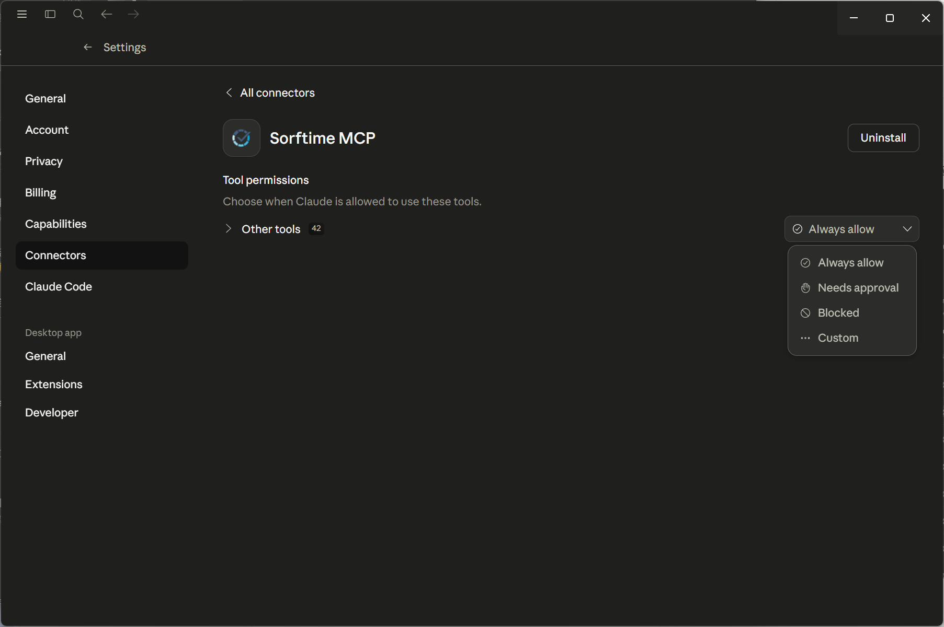Set tool permission to Blocked
944x627 pixels.
(838, 313)
